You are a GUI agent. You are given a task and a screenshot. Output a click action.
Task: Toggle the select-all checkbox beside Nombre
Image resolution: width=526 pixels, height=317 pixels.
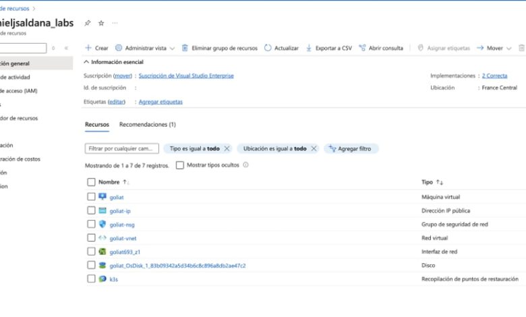(91, 182)
